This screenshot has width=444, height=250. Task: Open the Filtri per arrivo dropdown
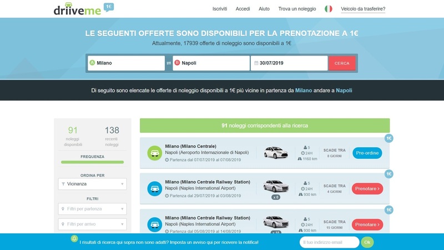pos(92,224)
